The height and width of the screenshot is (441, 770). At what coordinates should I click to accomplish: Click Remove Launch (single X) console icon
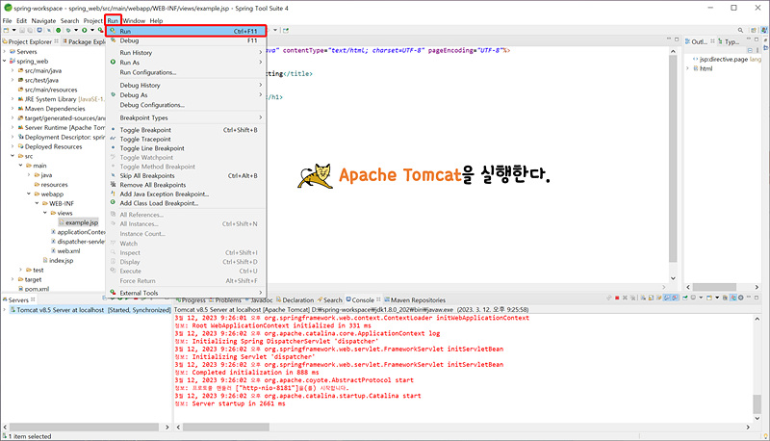point(625,298)
